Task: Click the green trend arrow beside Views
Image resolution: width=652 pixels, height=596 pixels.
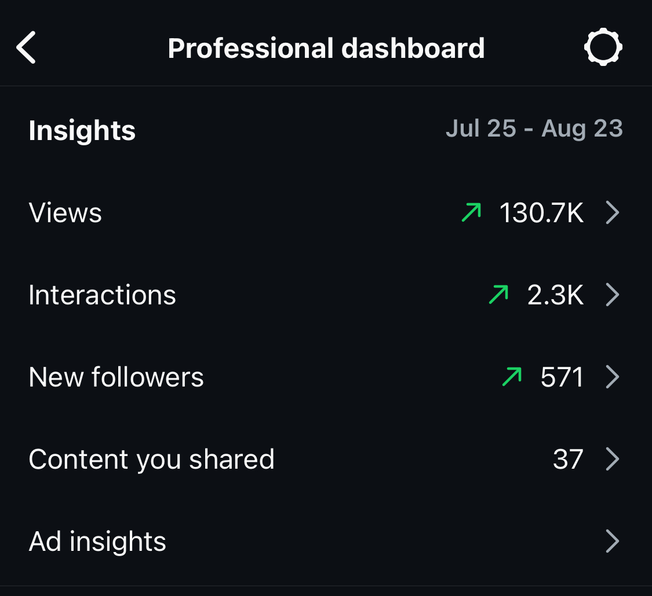Action: point(471,213)
